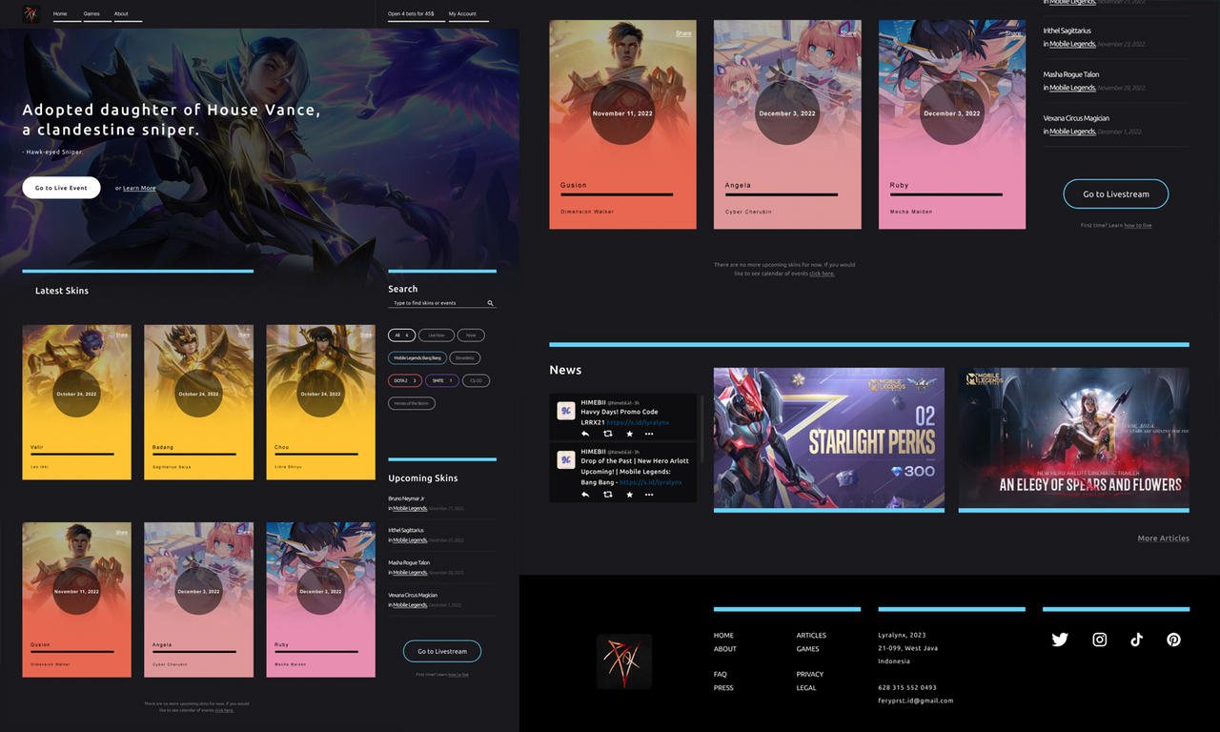This screenshot has height=732, width=1220.
Task: Click Open 4 bets for 45$ in top bar
Action: click(x=411, y=14)
